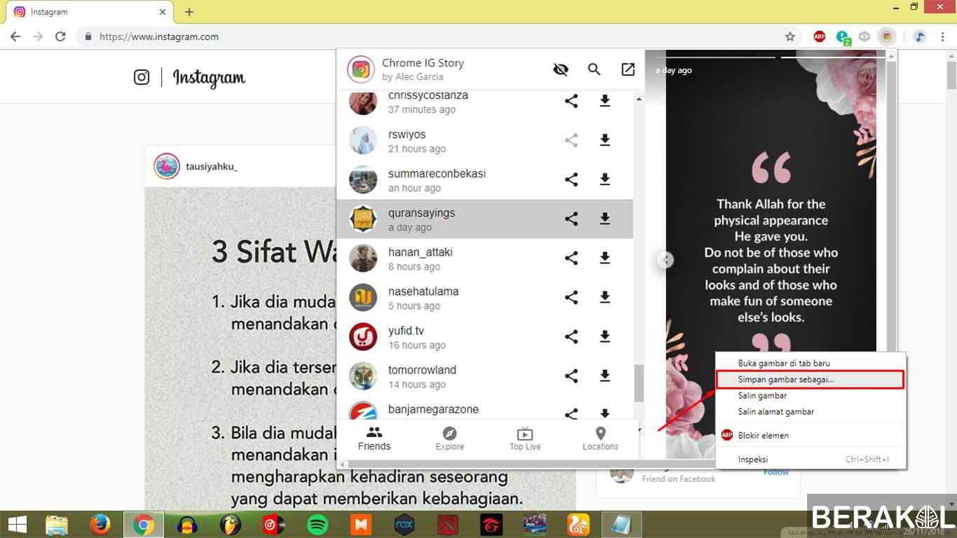The image size is (957, 538).
Task: Choose 'Simpan gambar sebagai...' from context menu
Action: coord(811,379)
